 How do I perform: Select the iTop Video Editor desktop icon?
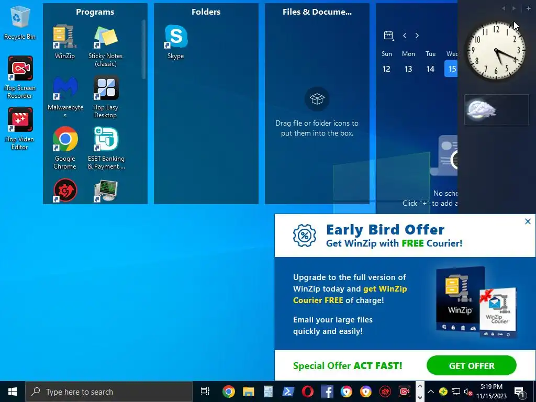[x=20, y=129]
